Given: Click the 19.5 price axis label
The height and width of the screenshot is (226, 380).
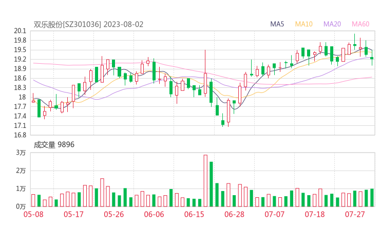Looking at the screenshot, I should [20, 50].
